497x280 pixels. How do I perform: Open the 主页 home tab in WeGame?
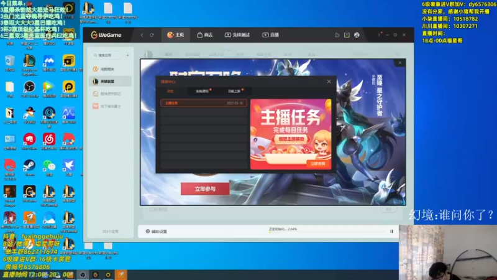click(176, 35)
